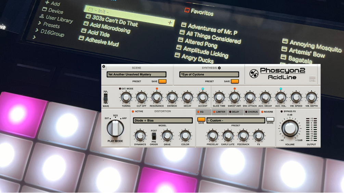Viewport: 344px width, 193px height.
Task: Click the OPEN panel icon beside AcidLine
Action: point(312,78)
